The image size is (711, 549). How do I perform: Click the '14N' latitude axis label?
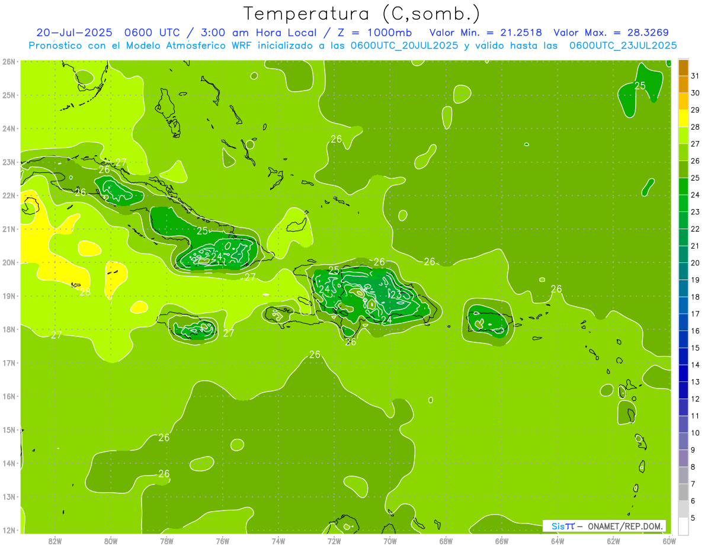click(8, 463)
